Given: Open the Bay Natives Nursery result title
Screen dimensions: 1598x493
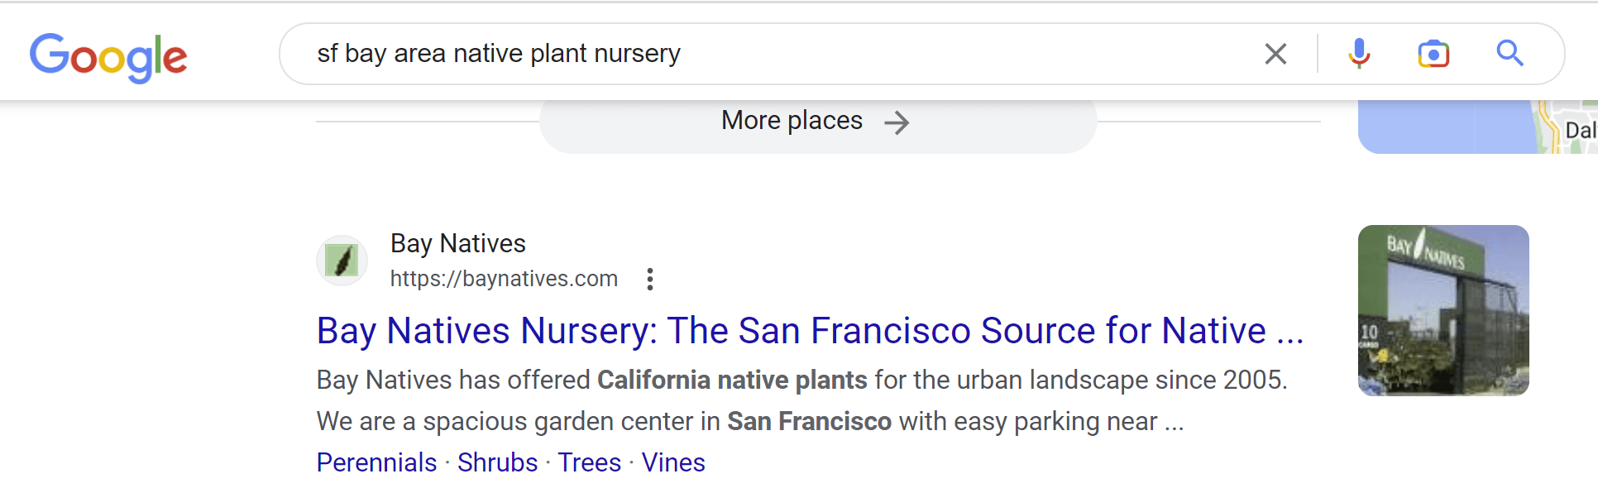Looking at the screenshot, I should (810, 331).
